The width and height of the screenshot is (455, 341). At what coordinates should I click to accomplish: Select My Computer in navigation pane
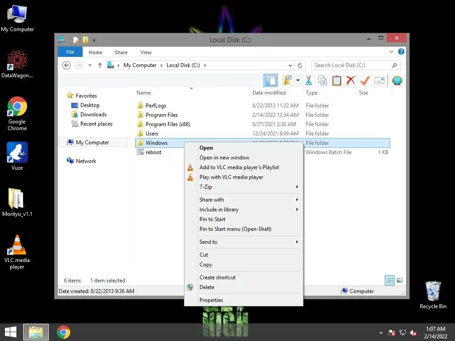(92, 143)
